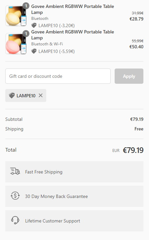Viewport: 149px width, 240px height.
Task: Click the money back guarantee dollar icon
Action: pyautogui.click(x=15, y=196)
